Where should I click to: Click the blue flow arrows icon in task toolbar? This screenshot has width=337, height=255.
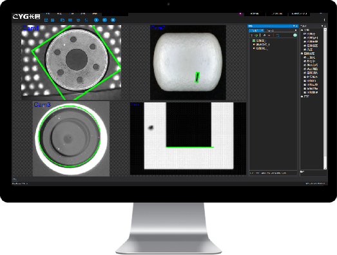[278, 35]
